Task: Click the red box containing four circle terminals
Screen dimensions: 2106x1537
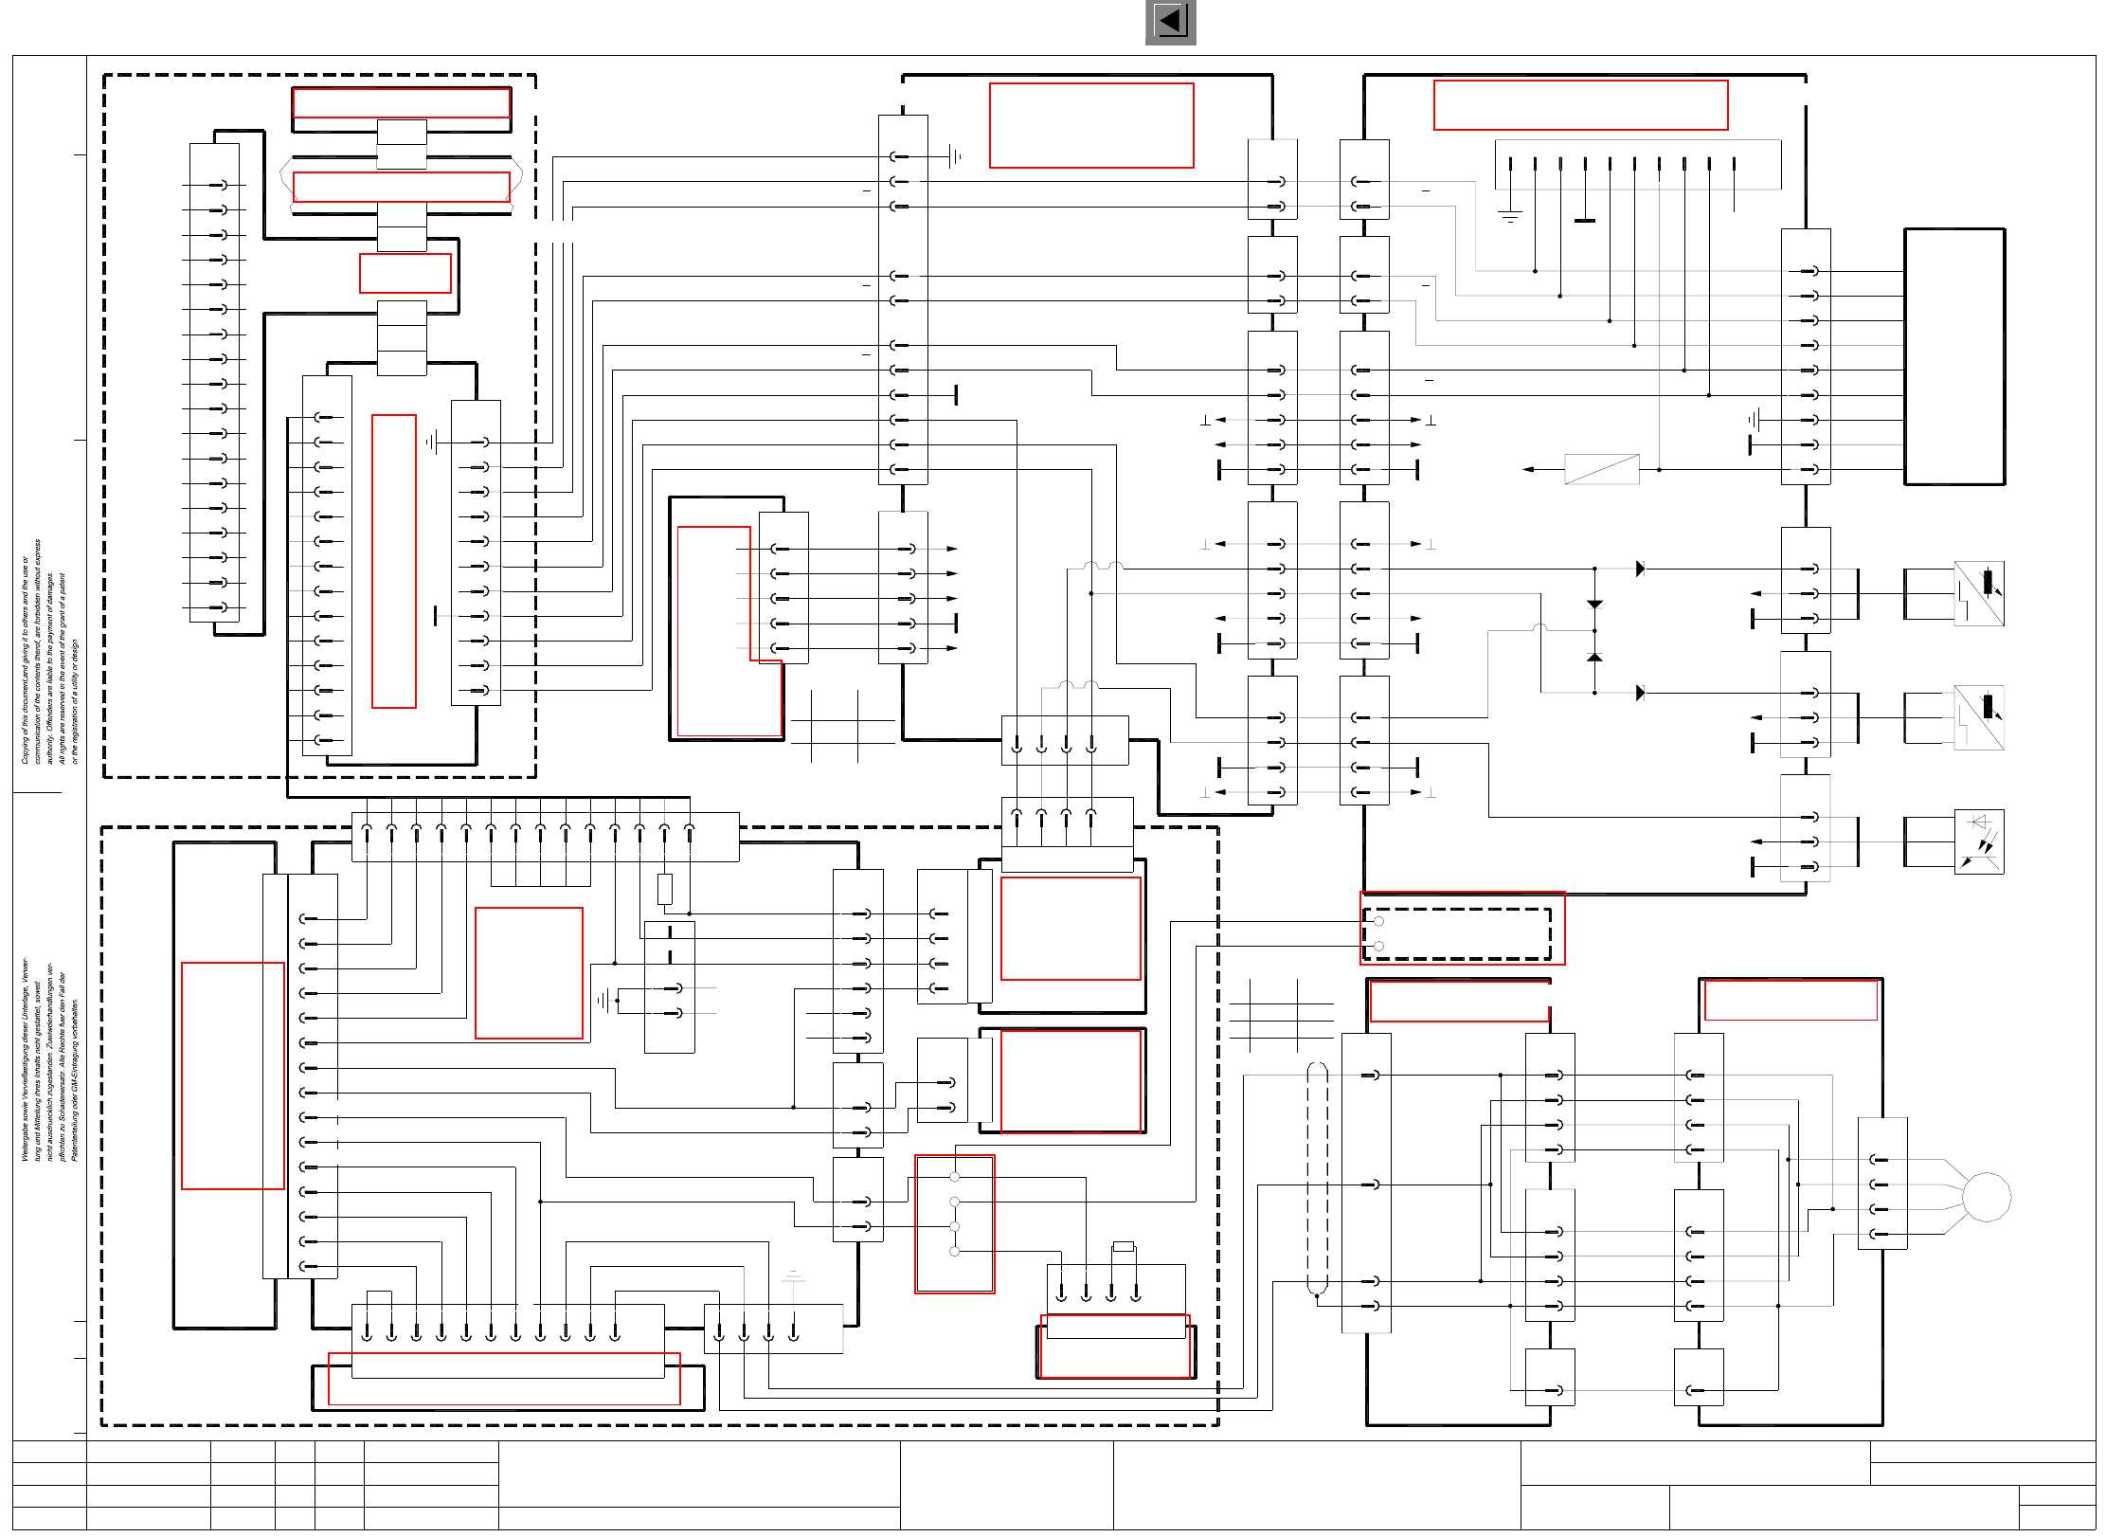Action: (x=955, y=1223)
